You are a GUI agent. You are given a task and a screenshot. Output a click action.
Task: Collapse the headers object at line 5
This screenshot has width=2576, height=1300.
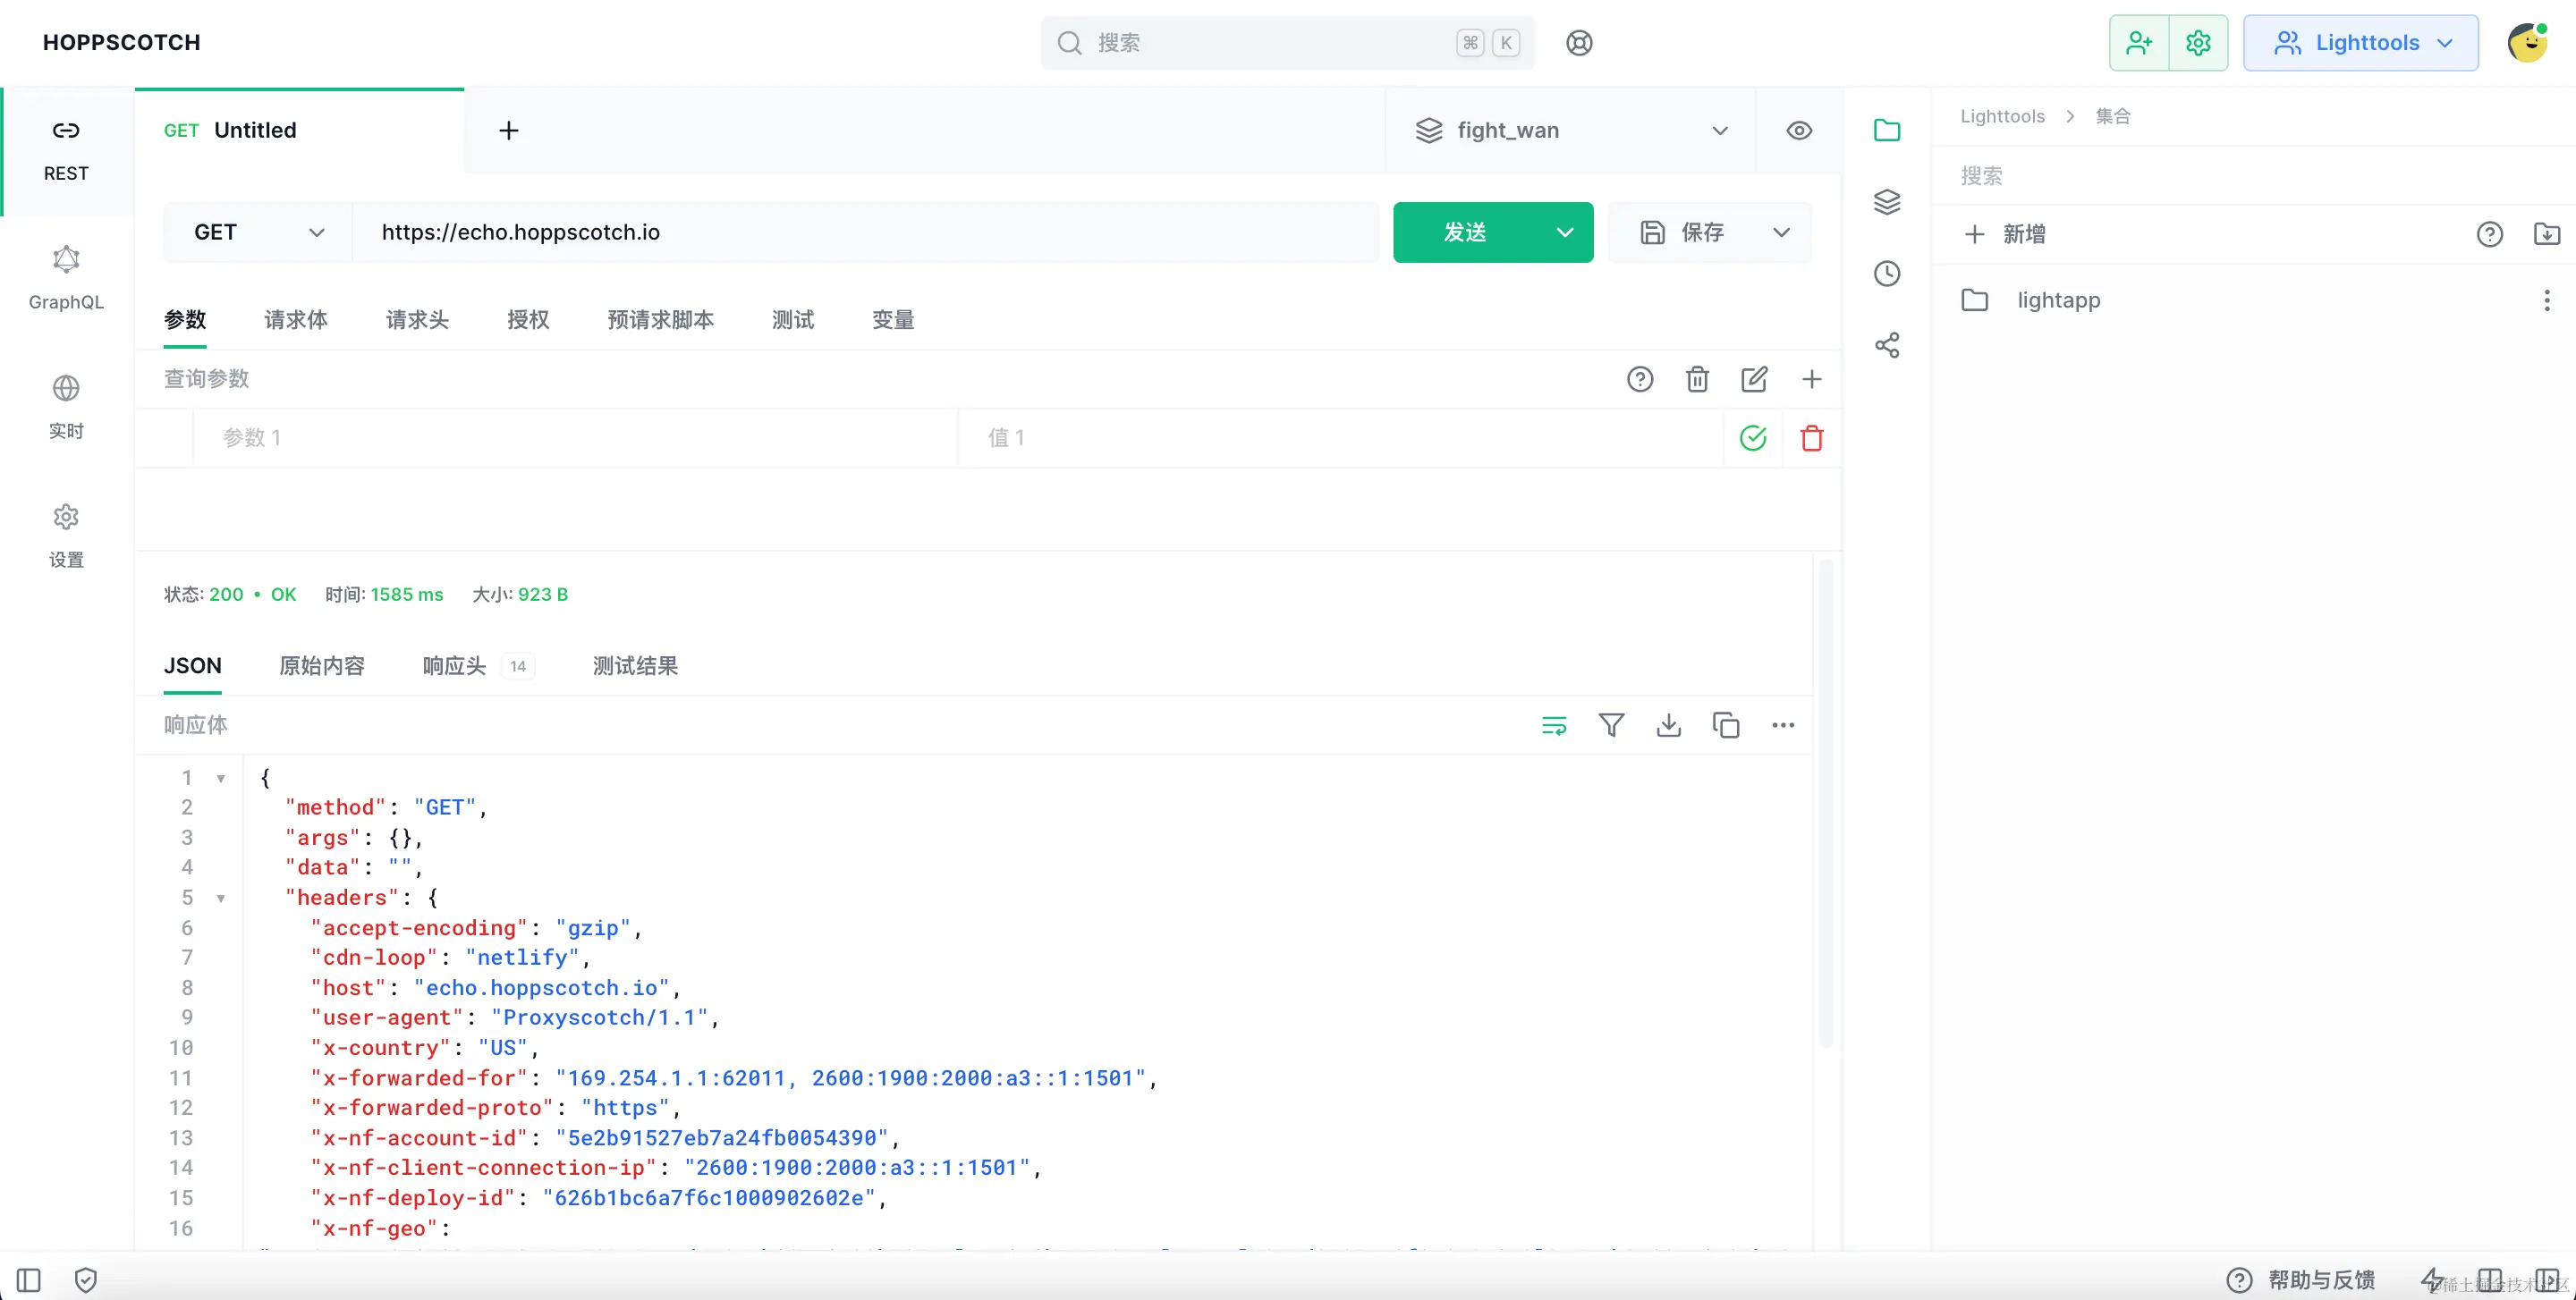pyautogui.click(x=221, y=899)
